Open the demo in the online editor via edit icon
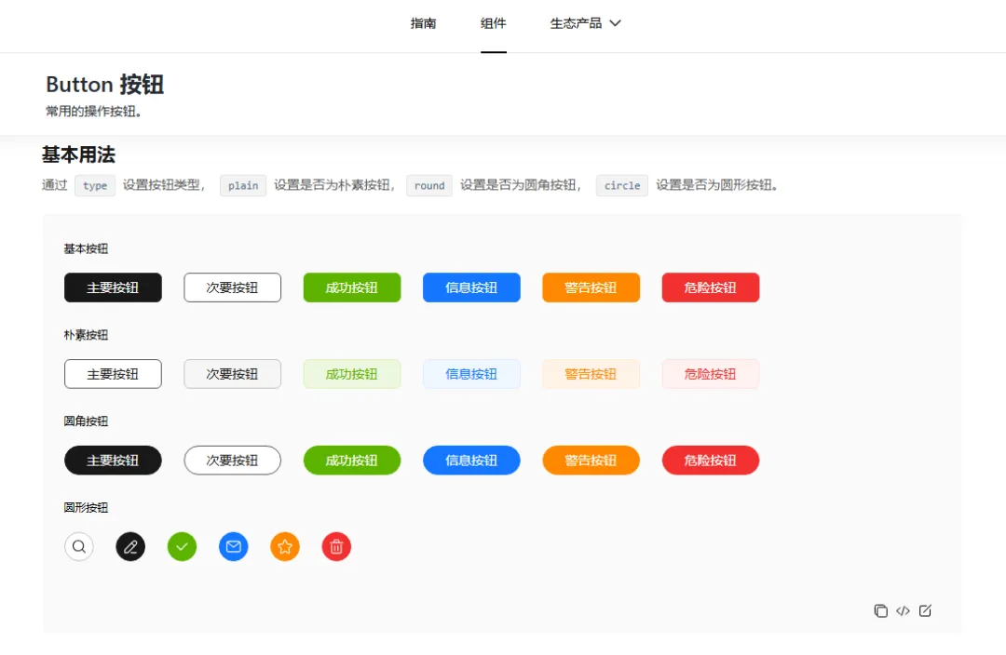Screen dimensions: 1006x655 (x=925, y=610)
